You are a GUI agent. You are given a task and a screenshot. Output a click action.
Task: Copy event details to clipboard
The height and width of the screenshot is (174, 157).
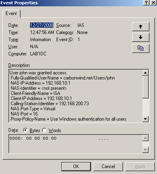tap(141, 48)
